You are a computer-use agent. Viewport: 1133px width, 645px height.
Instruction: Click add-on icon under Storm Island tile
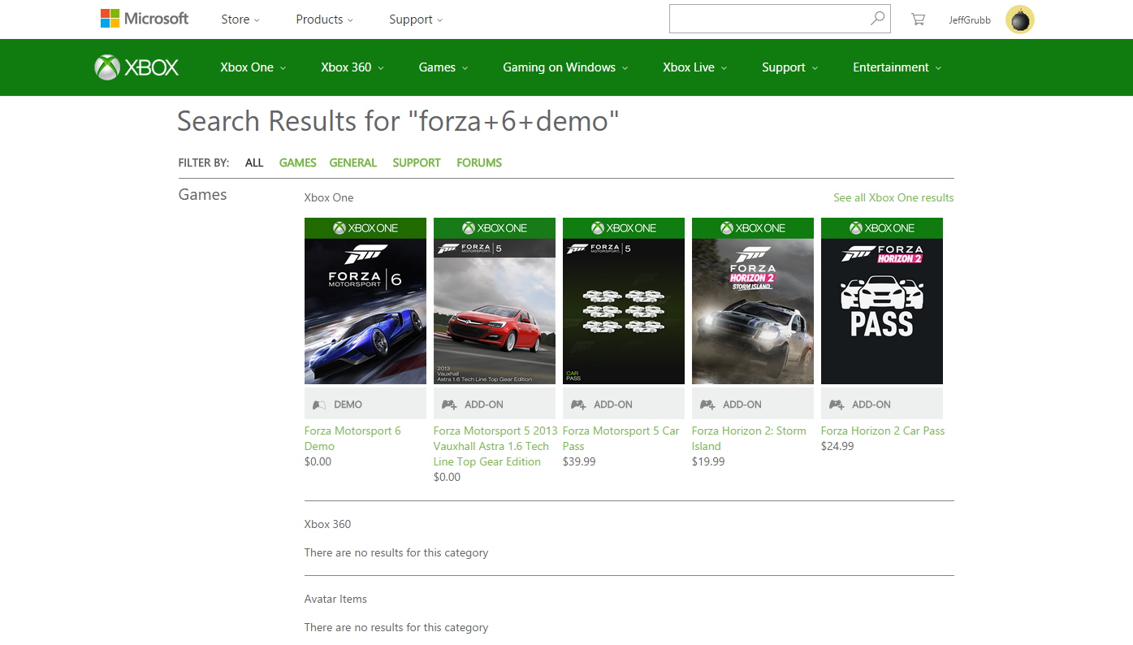[707, 405]
